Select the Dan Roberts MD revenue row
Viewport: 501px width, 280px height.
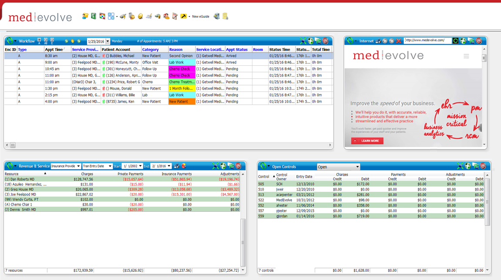122,180
